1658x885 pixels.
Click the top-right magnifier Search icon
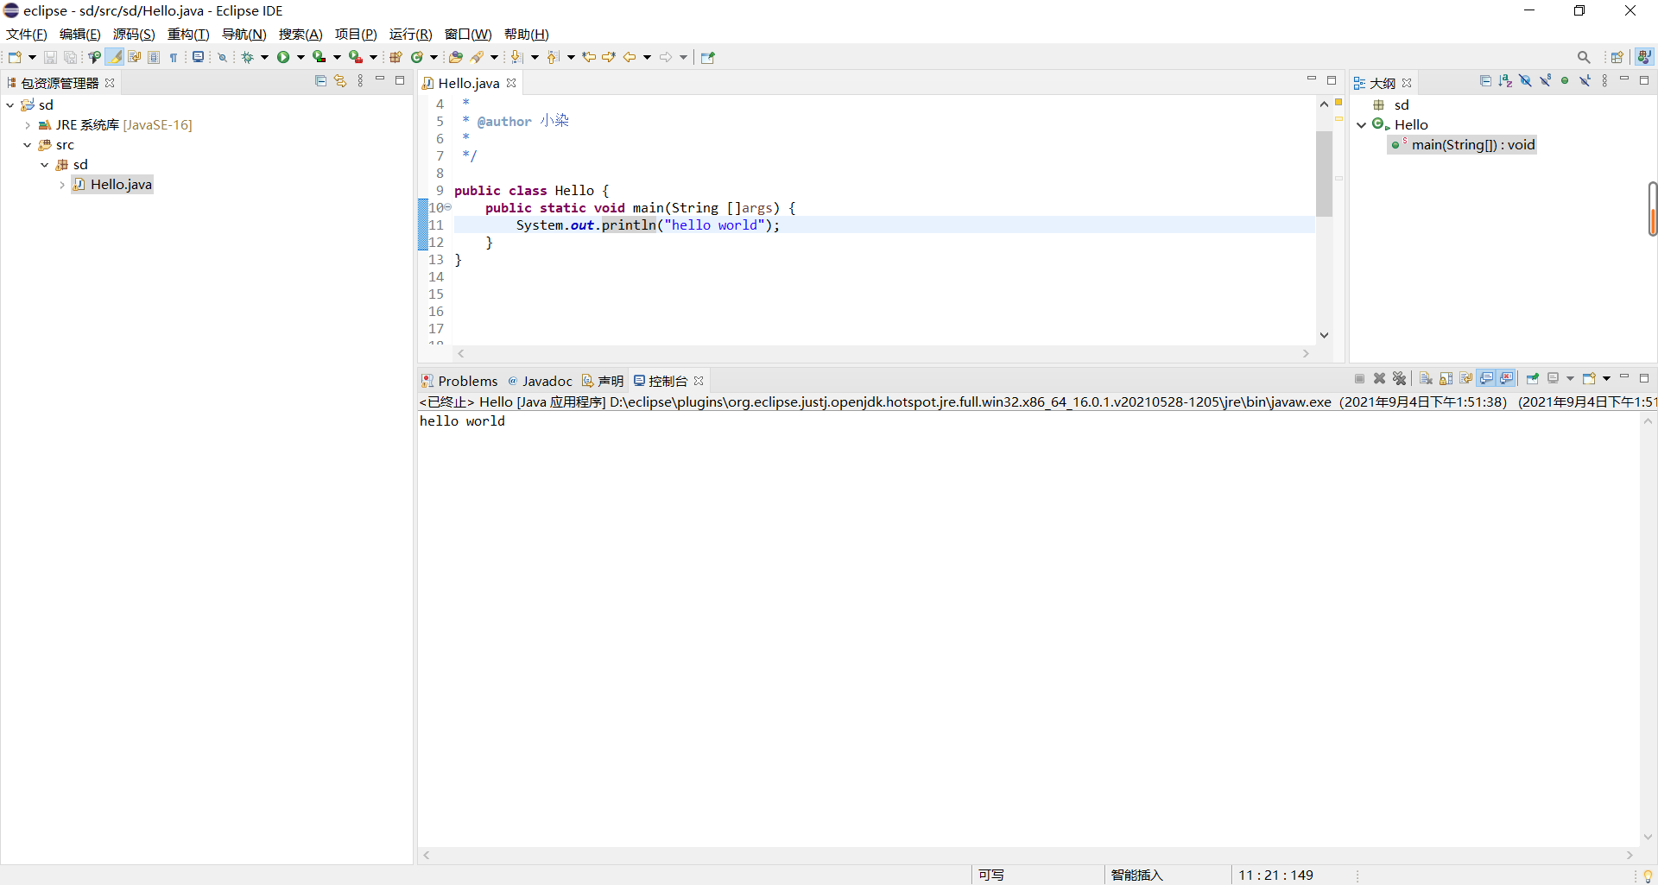pyautogui.click(x=1584, y=57)
